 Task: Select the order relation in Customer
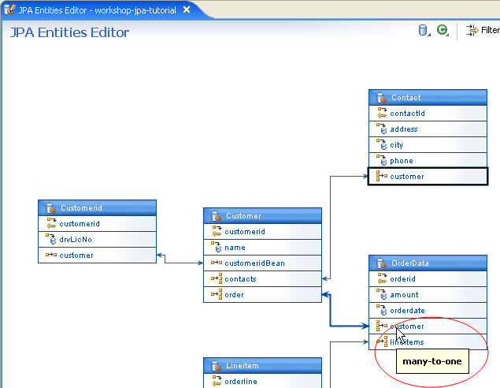pos(262,294)
